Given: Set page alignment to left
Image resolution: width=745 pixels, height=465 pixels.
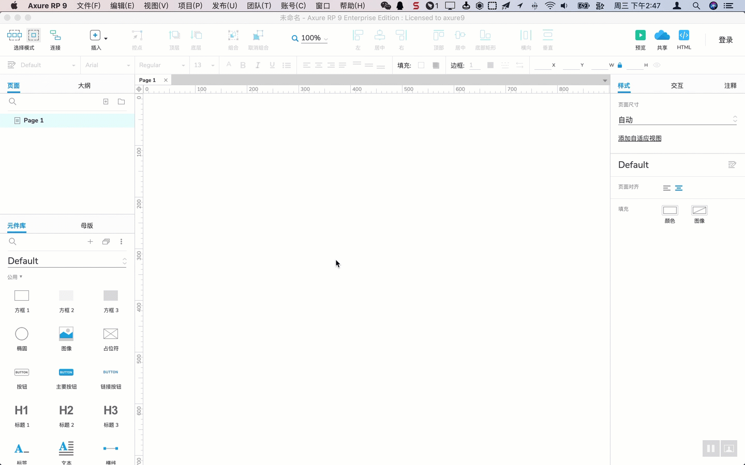Looking at the screenshot, I should [667, 188].
